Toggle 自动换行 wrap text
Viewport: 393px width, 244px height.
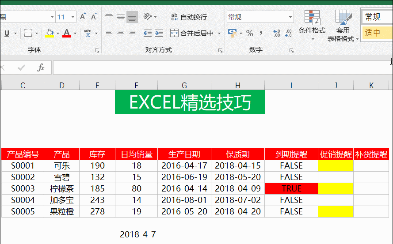click(189, 17)
